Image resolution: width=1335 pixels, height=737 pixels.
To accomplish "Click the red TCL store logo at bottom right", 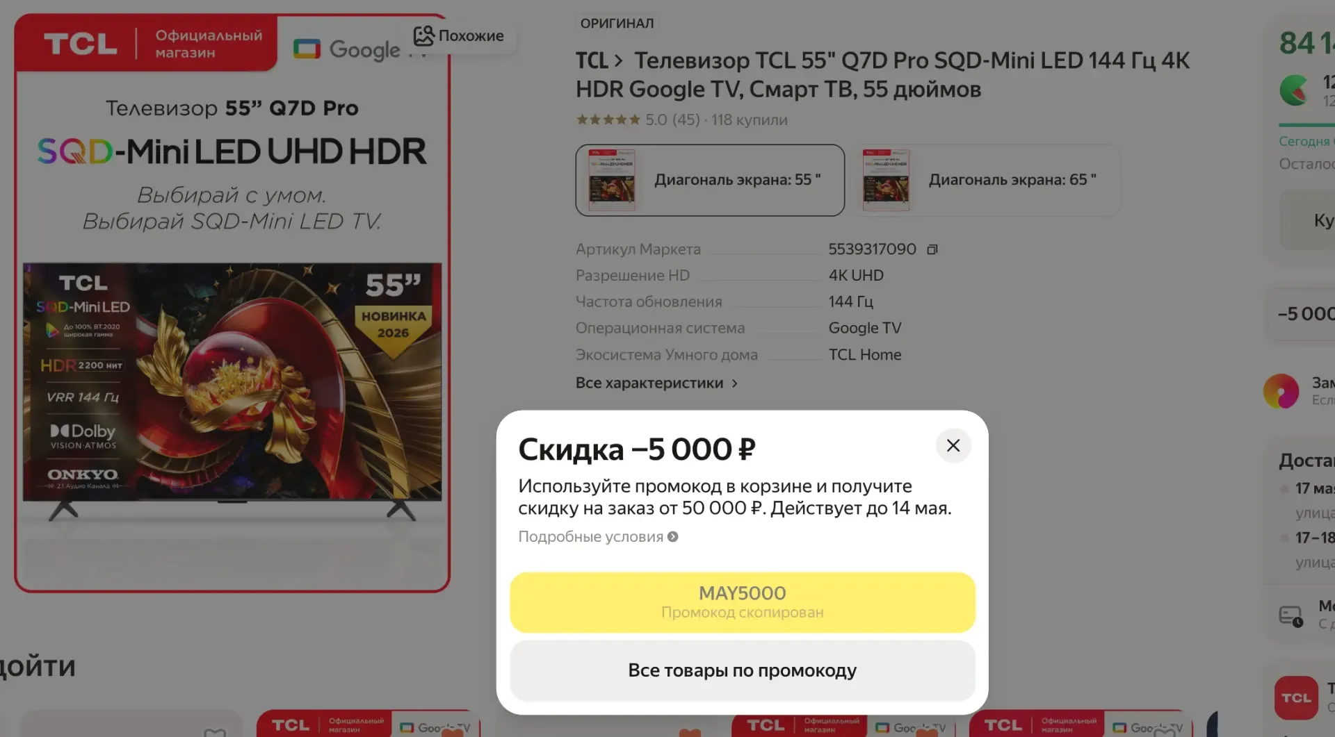I will tap(1296, 697).
